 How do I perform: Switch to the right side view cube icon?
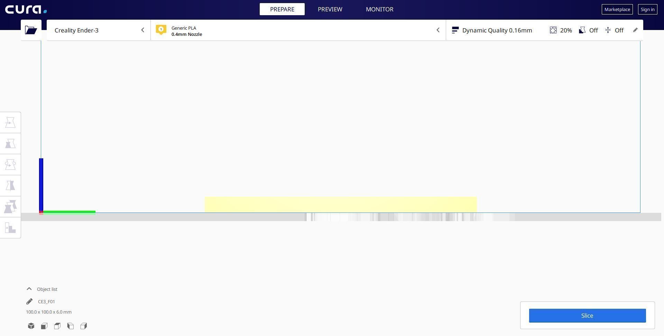[x=84, y=326]
